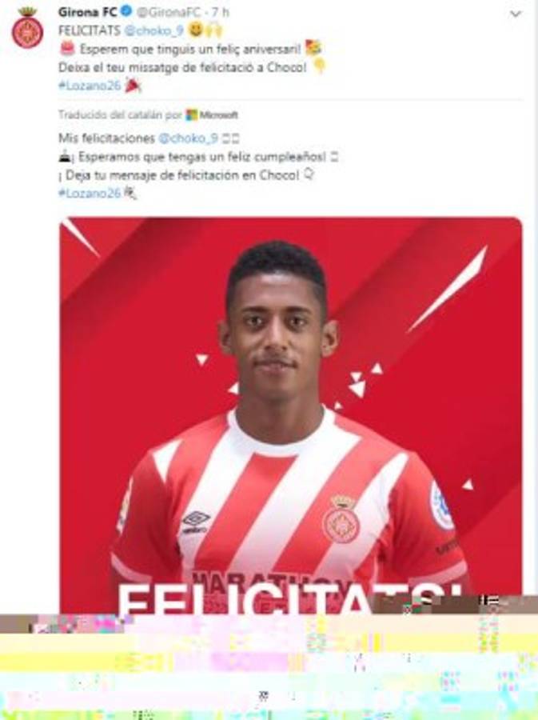This screenshot has height=720, width=538.
Task: Click the party popper emoji after #Lozano26
Action: 133,86
